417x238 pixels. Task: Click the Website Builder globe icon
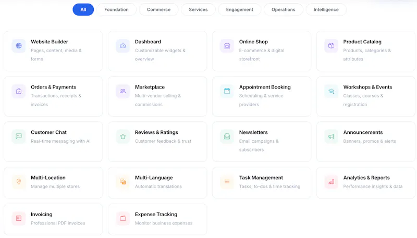19,46
